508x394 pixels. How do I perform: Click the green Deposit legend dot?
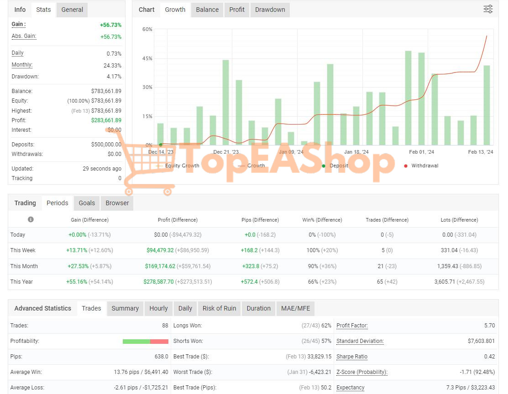[x=324, y=166]
